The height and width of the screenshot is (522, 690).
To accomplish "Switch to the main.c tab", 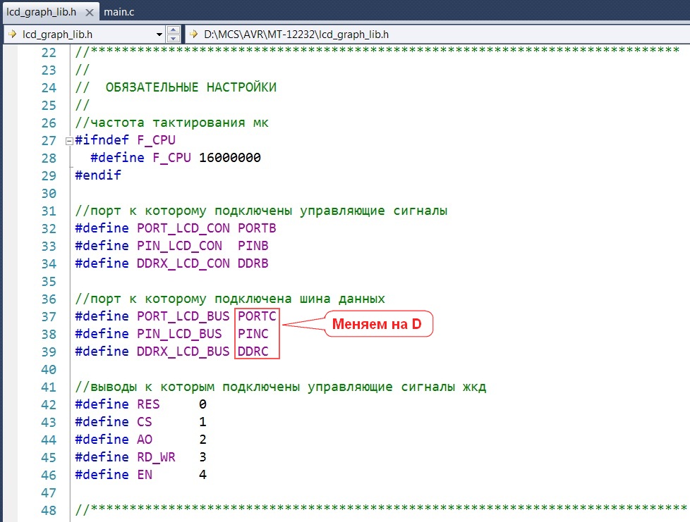I will [123, 12].
